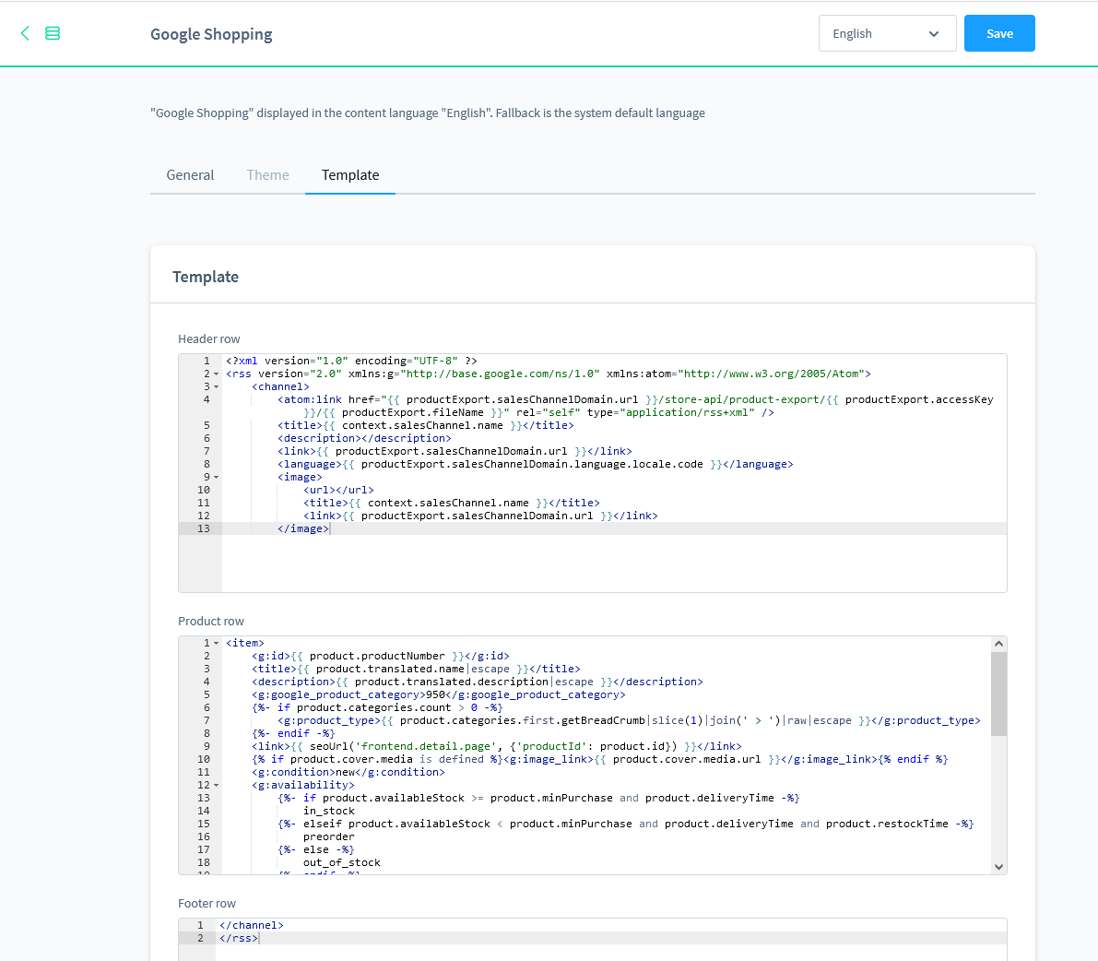This screenshot has width=1098, height=961.
Task: Collapse the g:availability fold arrow on line 12
Action: pyautogui.click(x=217, y=785)
